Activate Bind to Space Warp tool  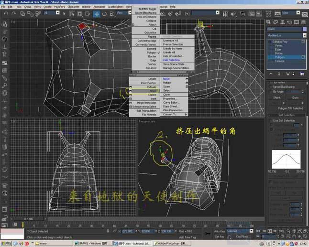[38, 13]
